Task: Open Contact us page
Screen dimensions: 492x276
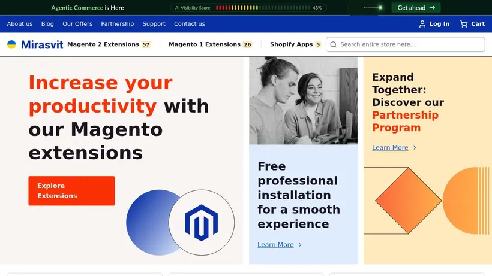Action: click(x=190, y=24)
